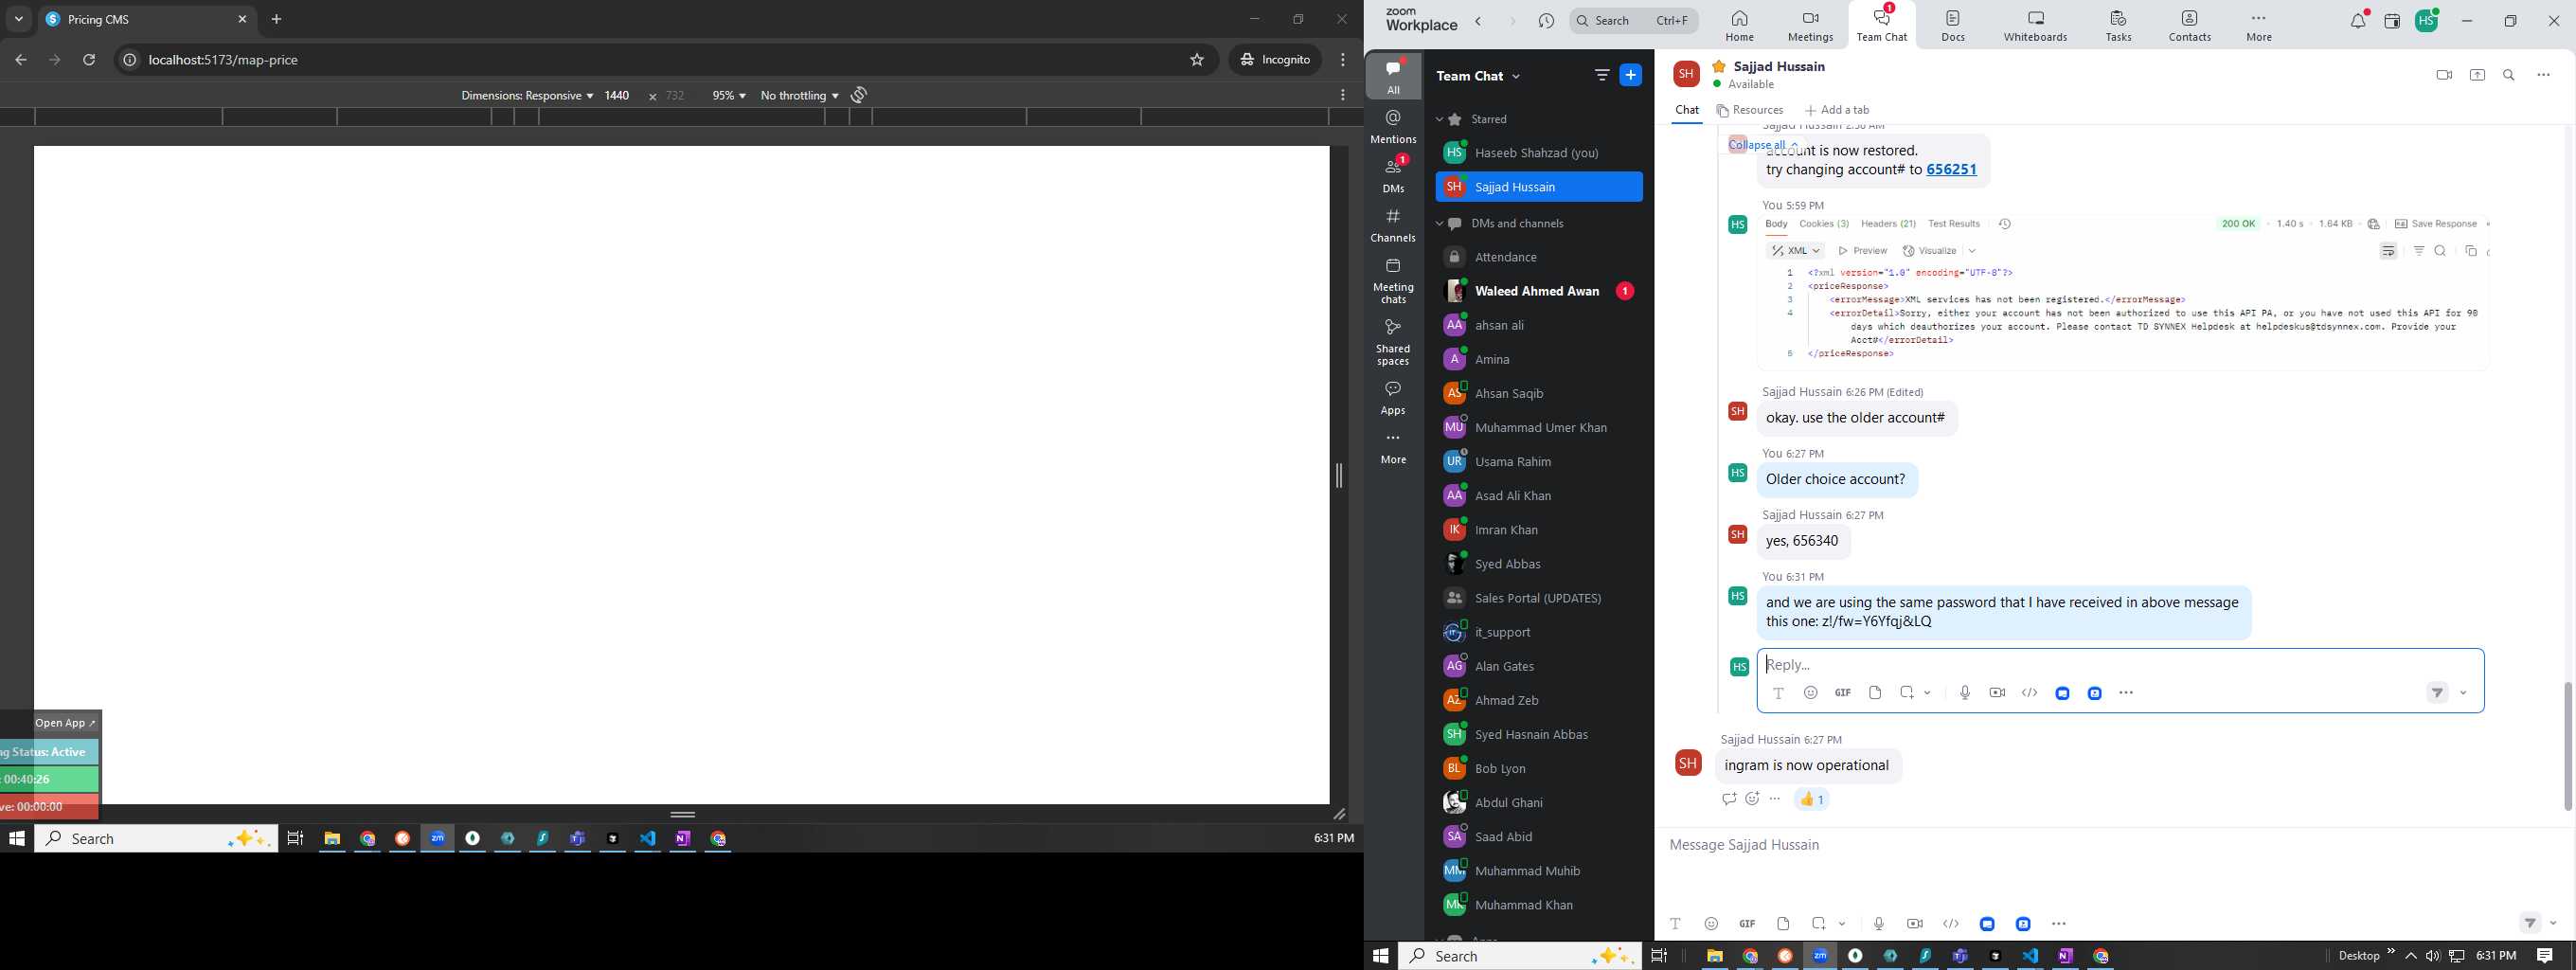
Task: Open HS profile avatar menu in Zoom
Action: [x=2427, y=21]
